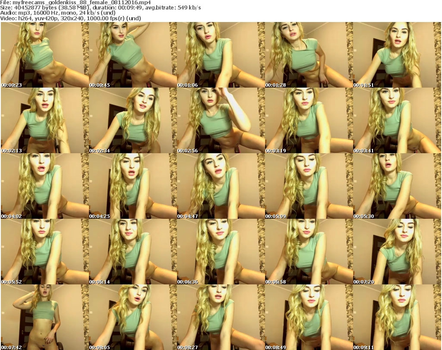Choose the contact sheet frame 00:06:58
442x350 pixels.
tap(309, 252)
